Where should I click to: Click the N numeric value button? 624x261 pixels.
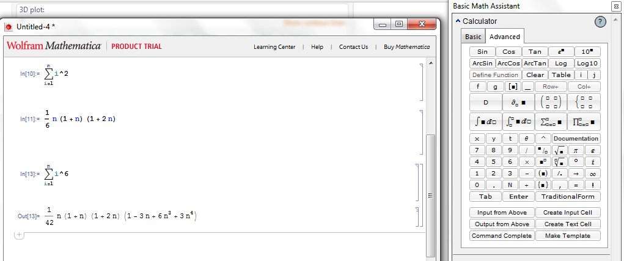[x=510, y=185]
